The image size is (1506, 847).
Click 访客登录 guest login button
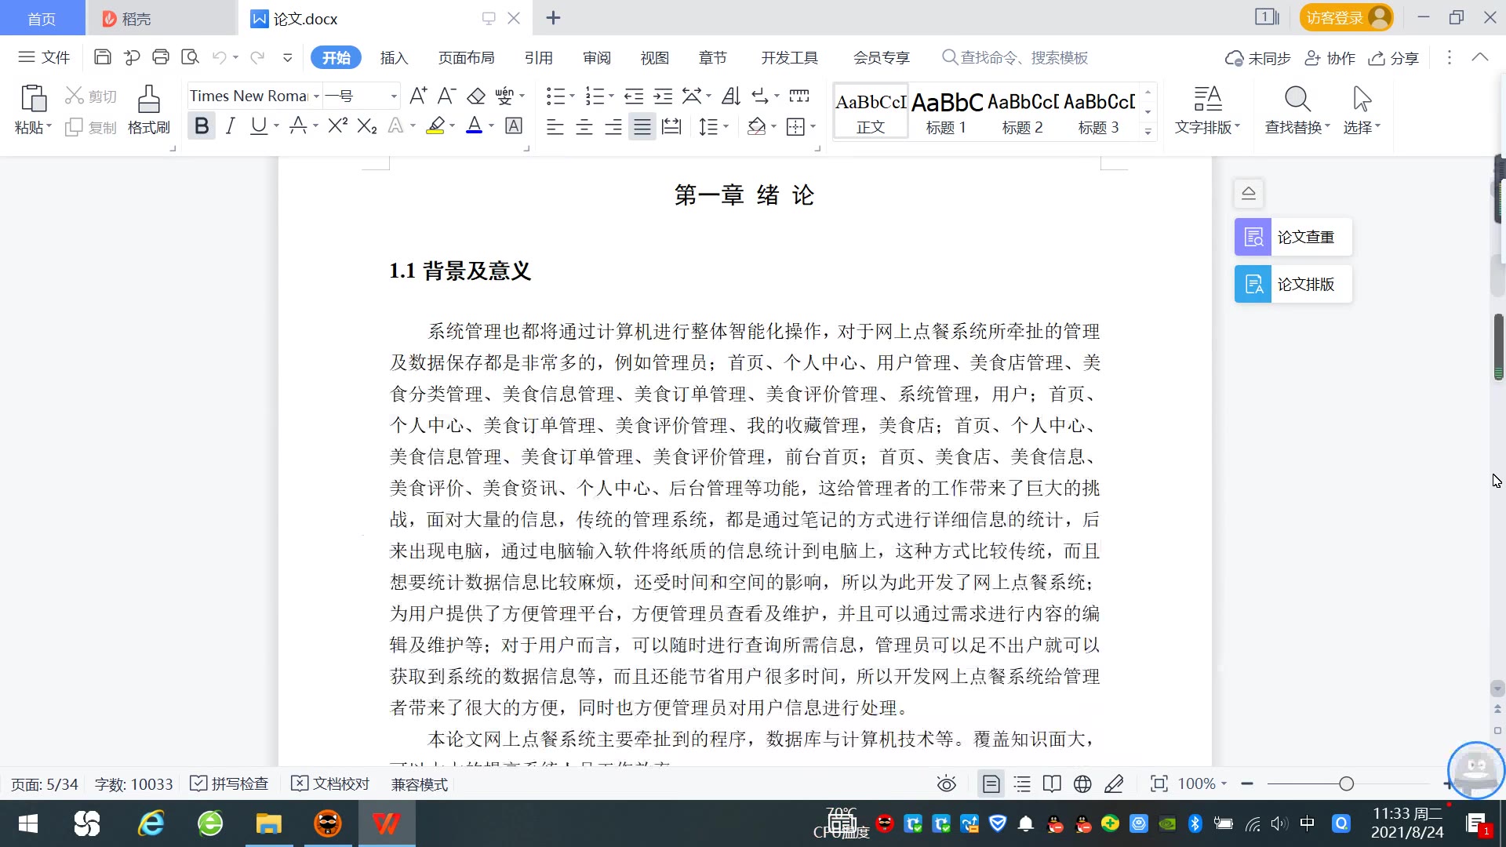coord(1335,18)
